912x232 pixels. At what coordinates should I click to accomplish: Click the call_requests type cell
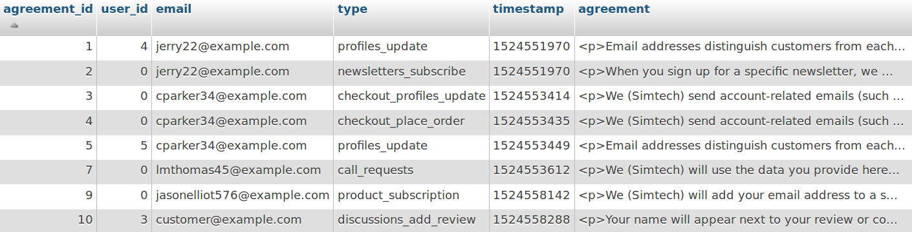tap(411, 171)
